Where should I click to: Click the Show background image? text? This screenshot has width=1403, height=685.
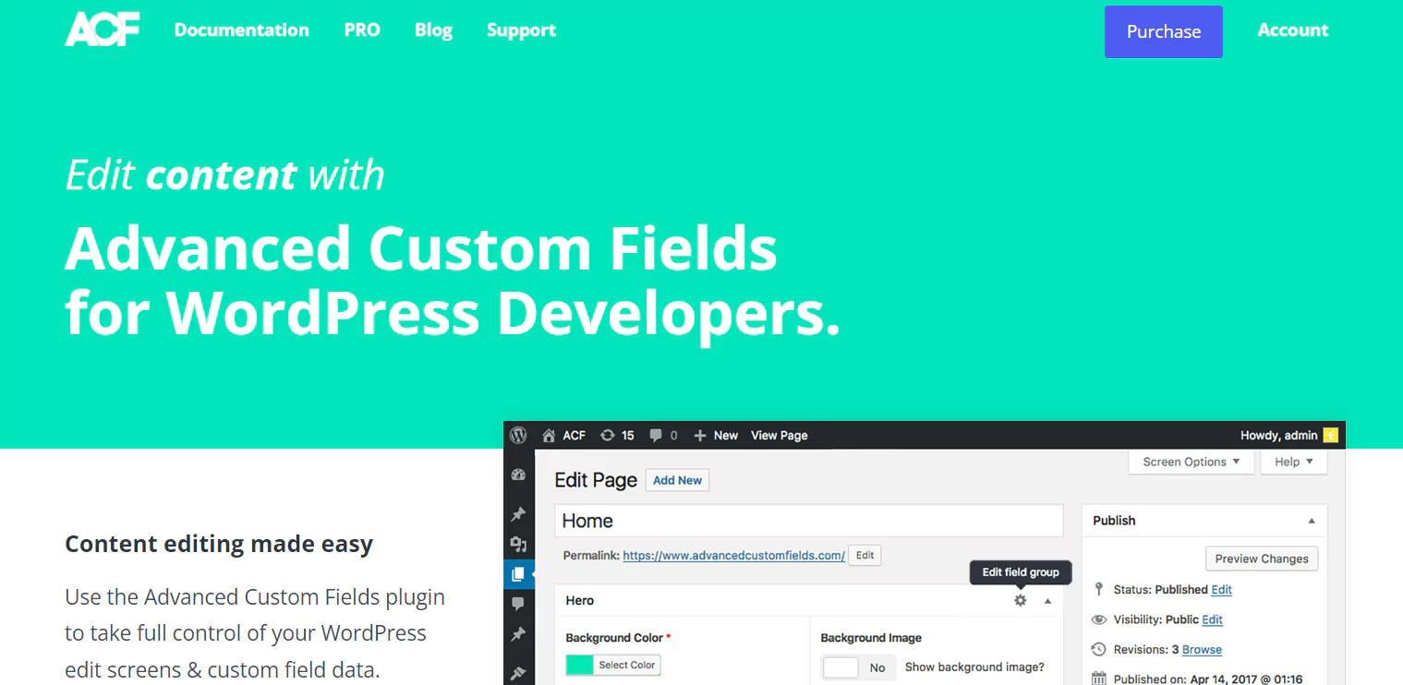(974, 667)
